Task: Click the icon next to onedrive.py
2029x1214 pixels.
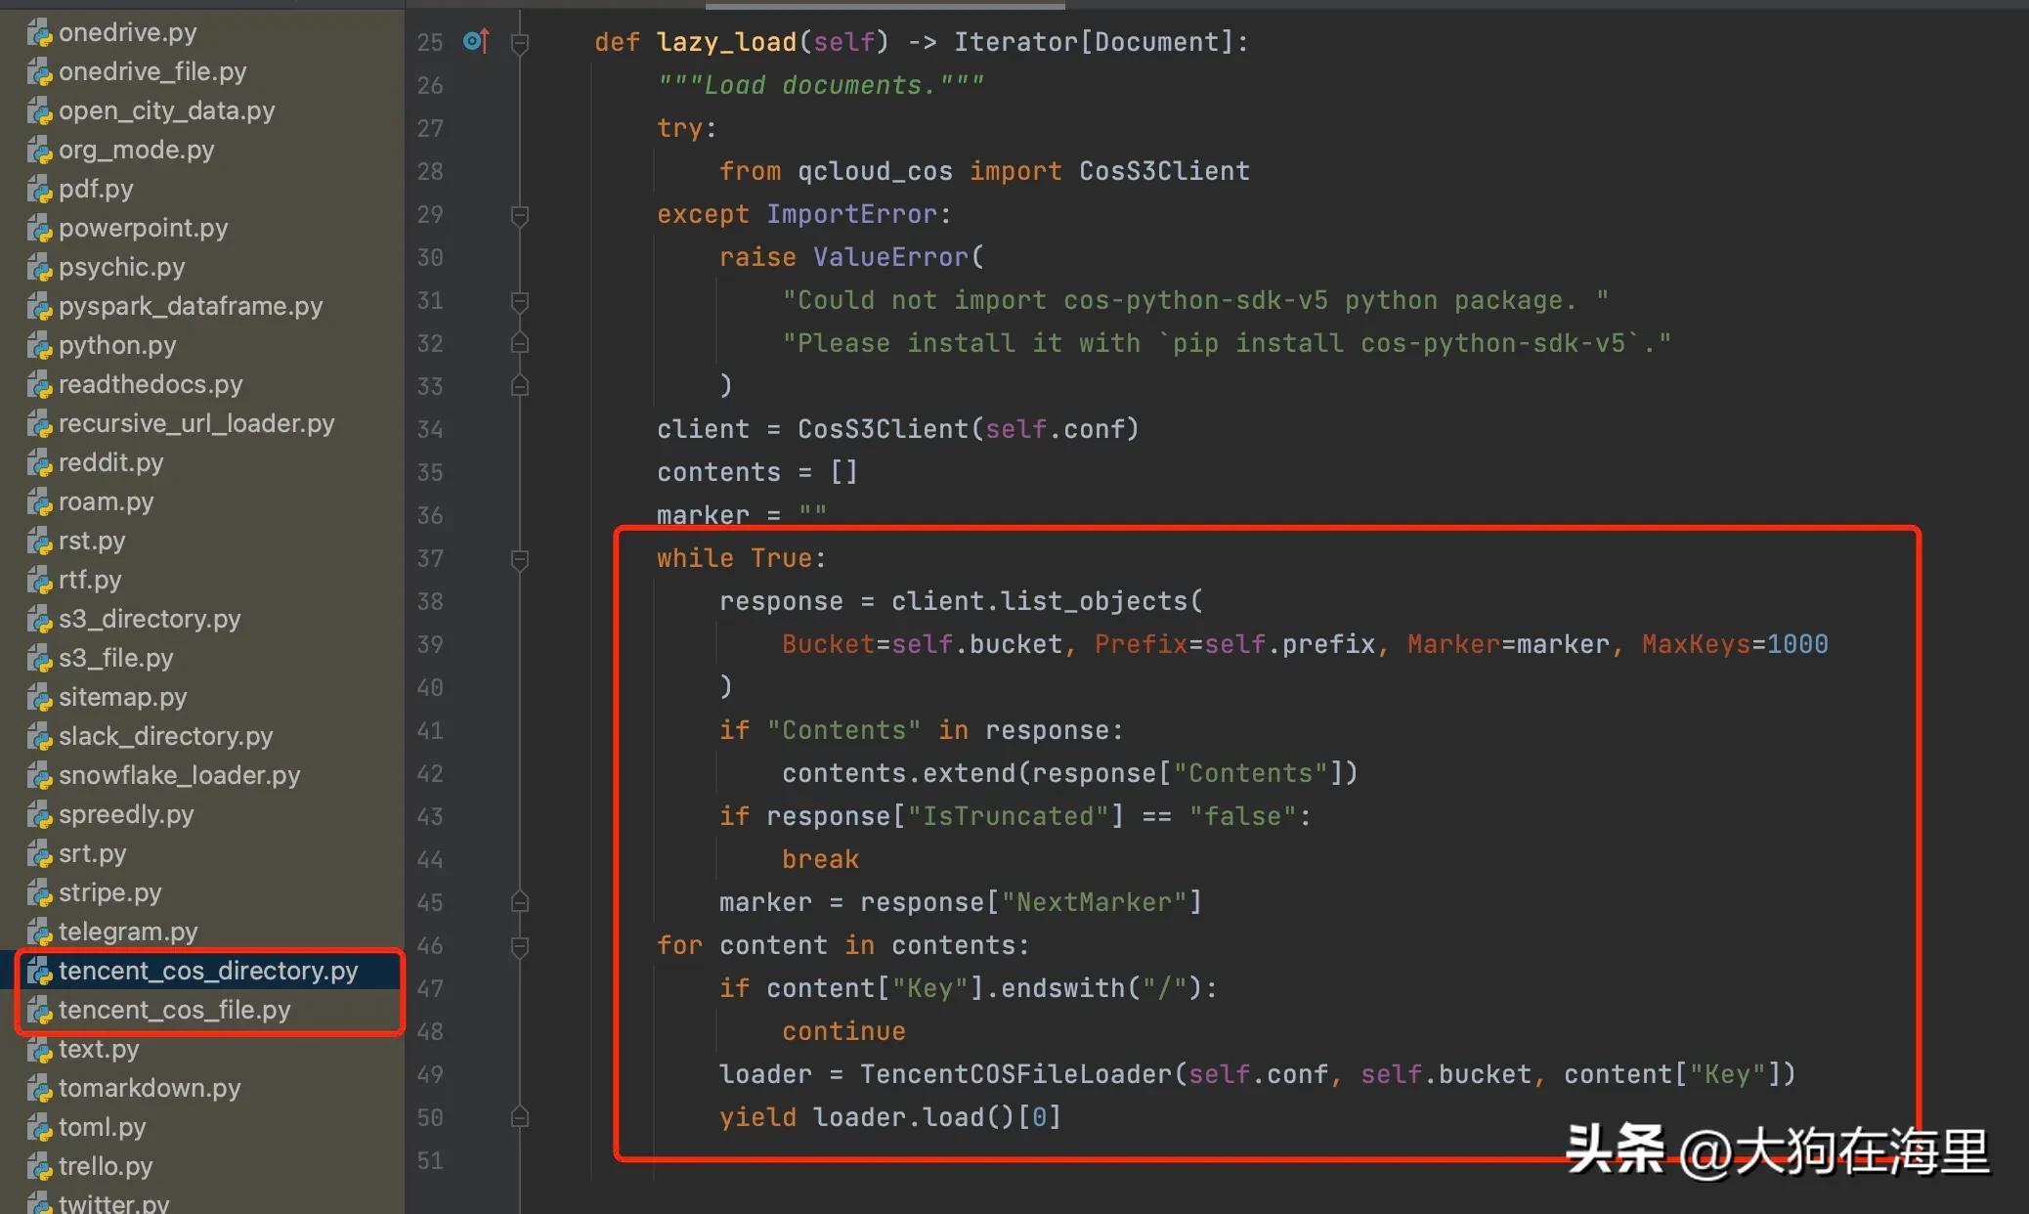Action: coord(39,33)
